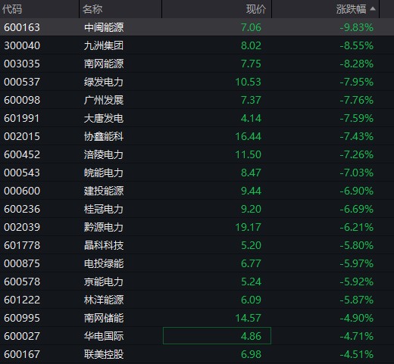Click the 京能电力 stock name
The width and height of the screenshot is (394, 364).
tap(104, 282)
